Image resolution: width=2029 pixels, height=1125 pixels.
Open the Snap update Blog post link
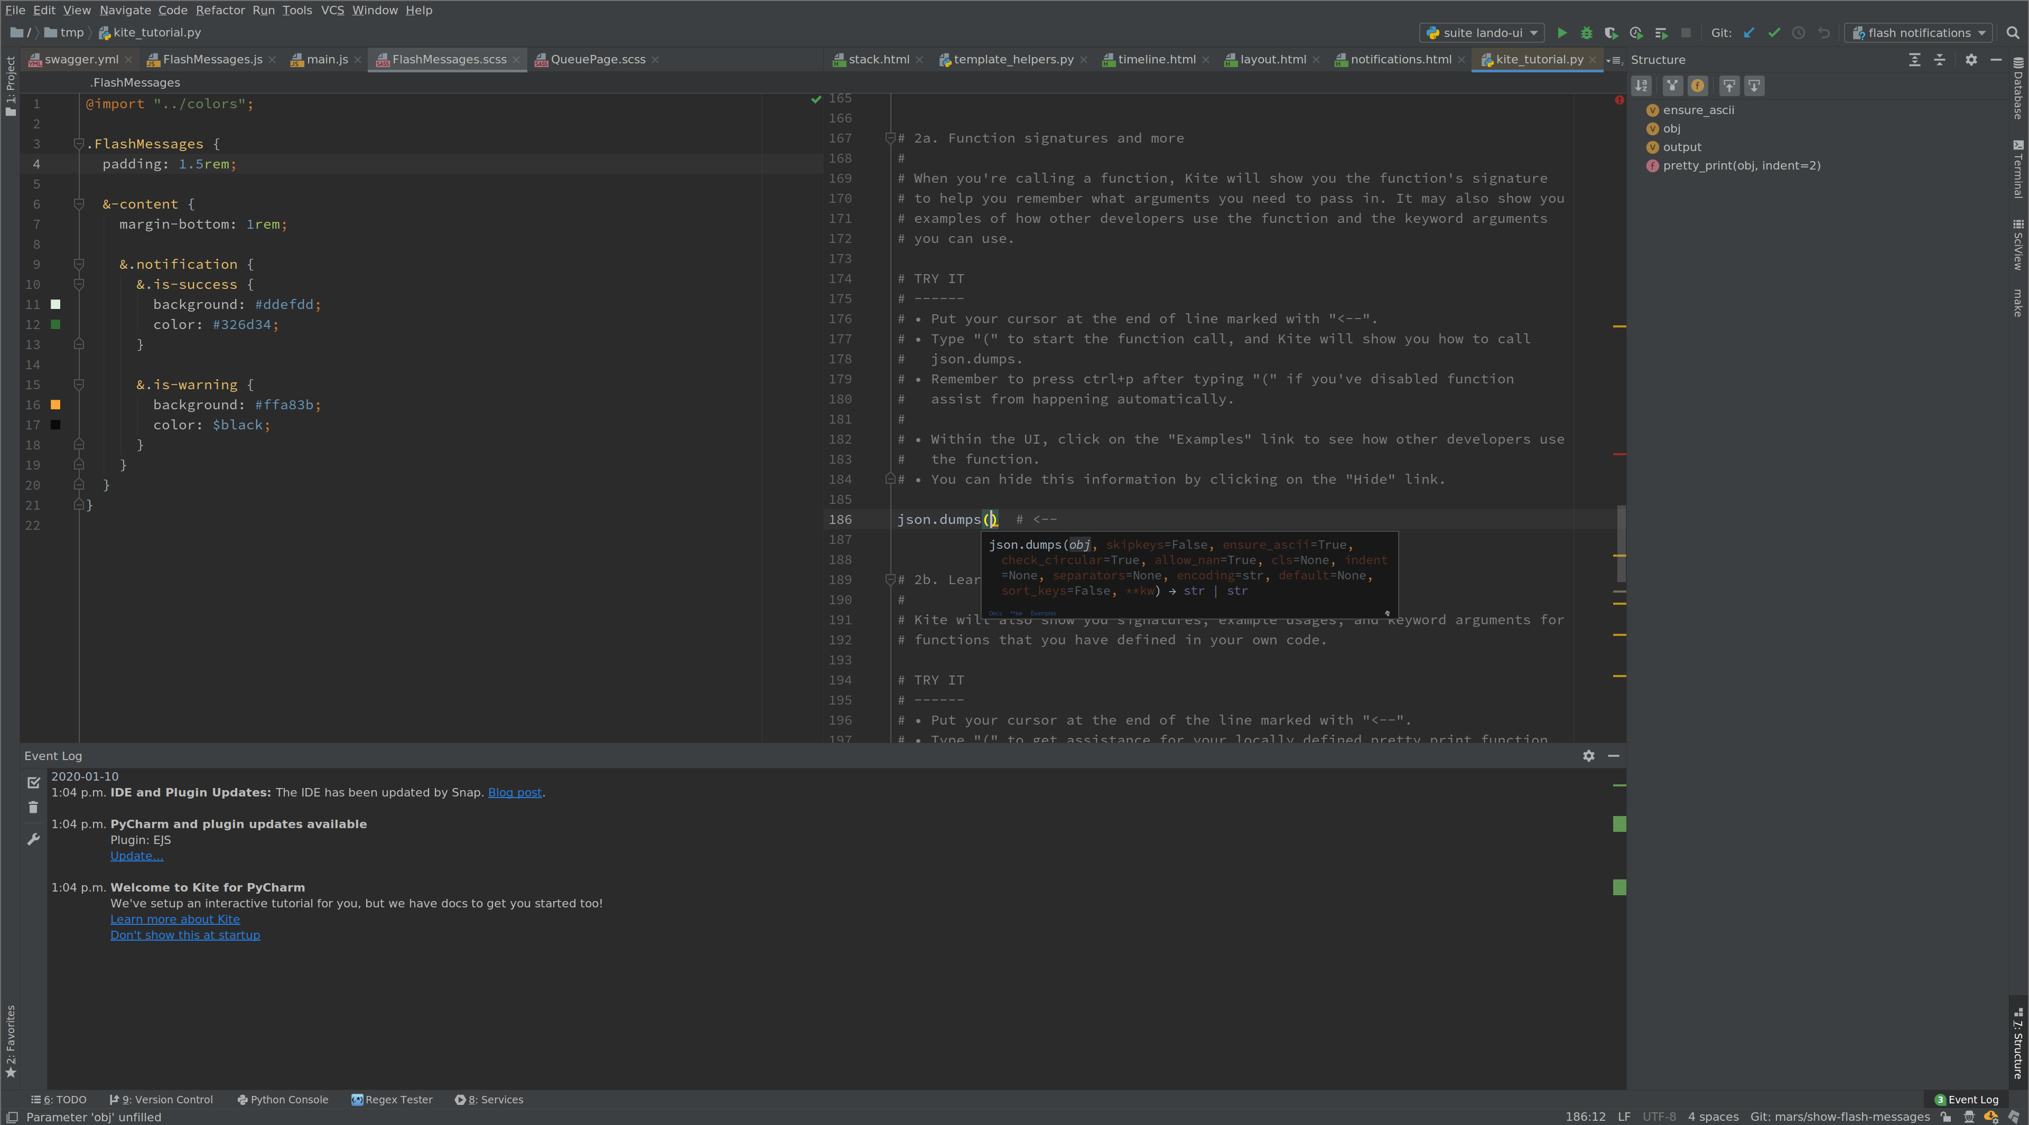point(514,793)
